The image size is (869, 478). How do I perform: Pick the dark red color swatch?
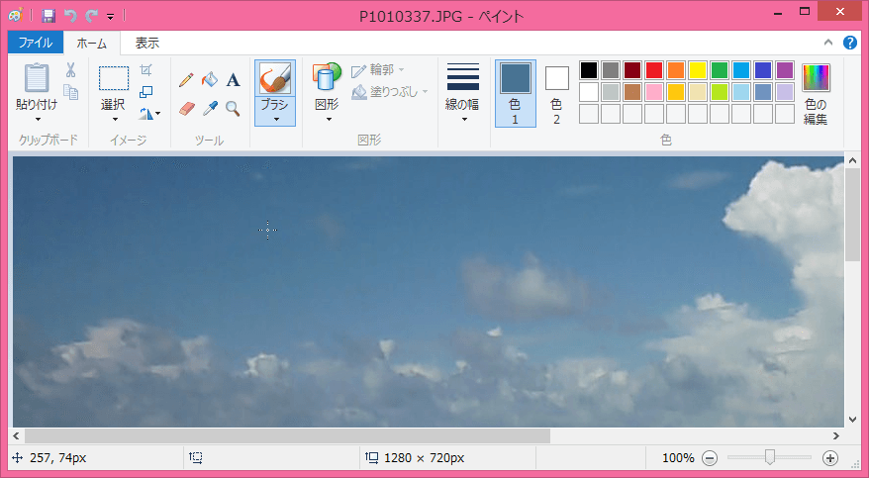coord(632,70)
